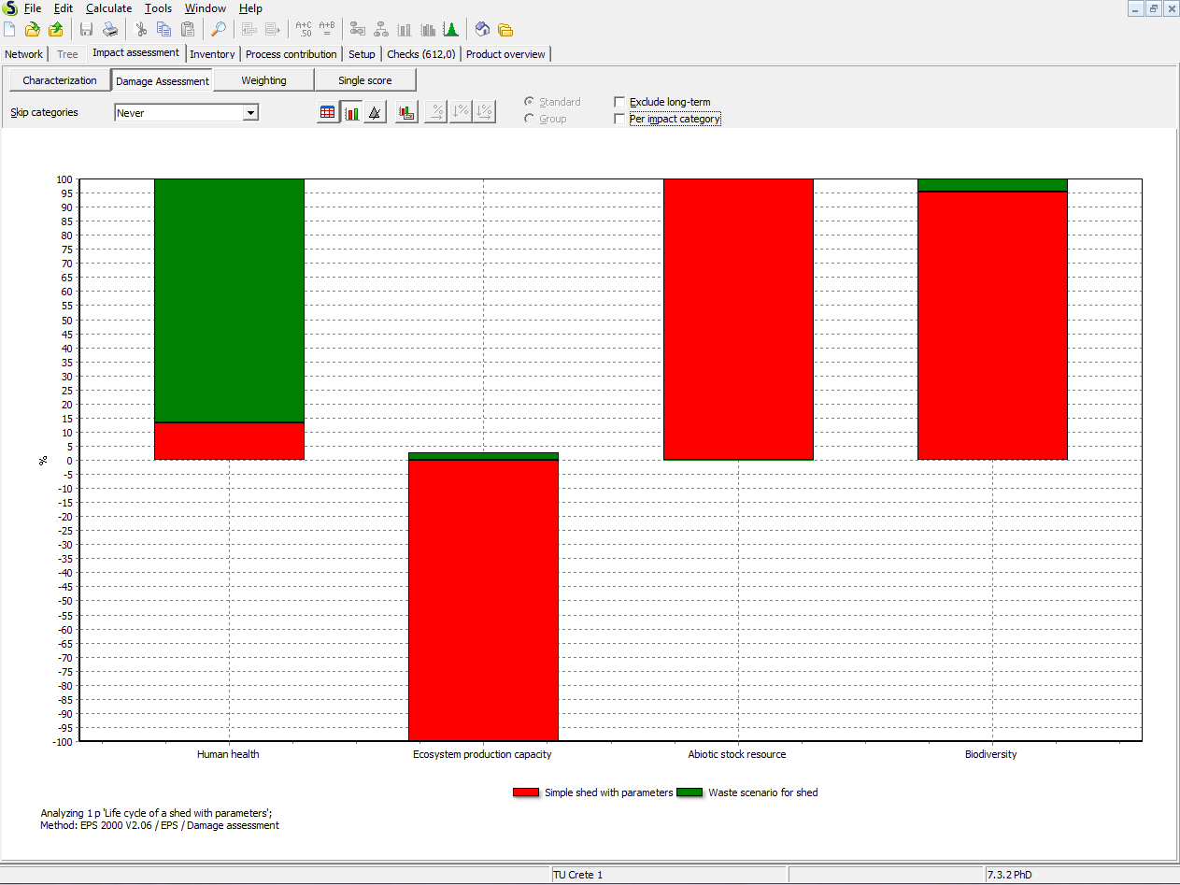1180x885 pixels.
Task: Click the house-shaped cube toolbar icon
Action: 482,29
